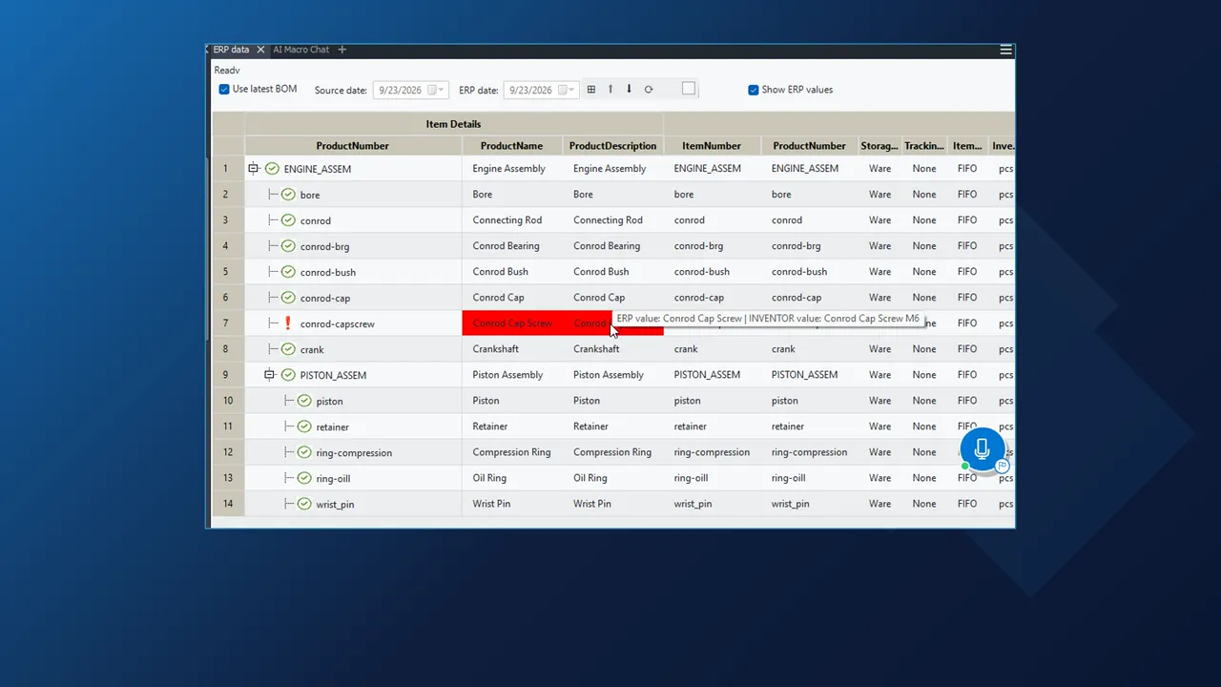Collapse the PISTON_ASSEM tree node
The image size is (1221, 687).
click(270, 375)
